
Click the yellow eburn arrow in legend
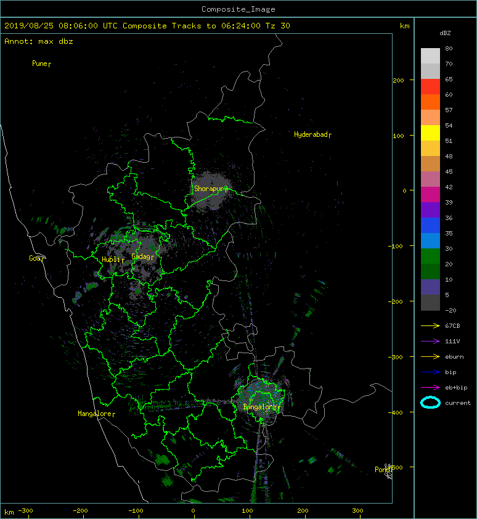tap(430, 356)
